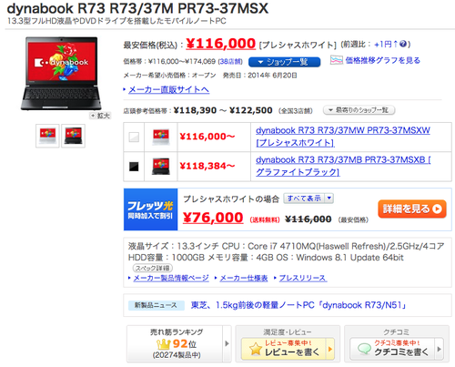The height and width of the screenshot is (367, 455).
Task: Click the 詳細を見る orange button
Action: click(x=412, y=209)
